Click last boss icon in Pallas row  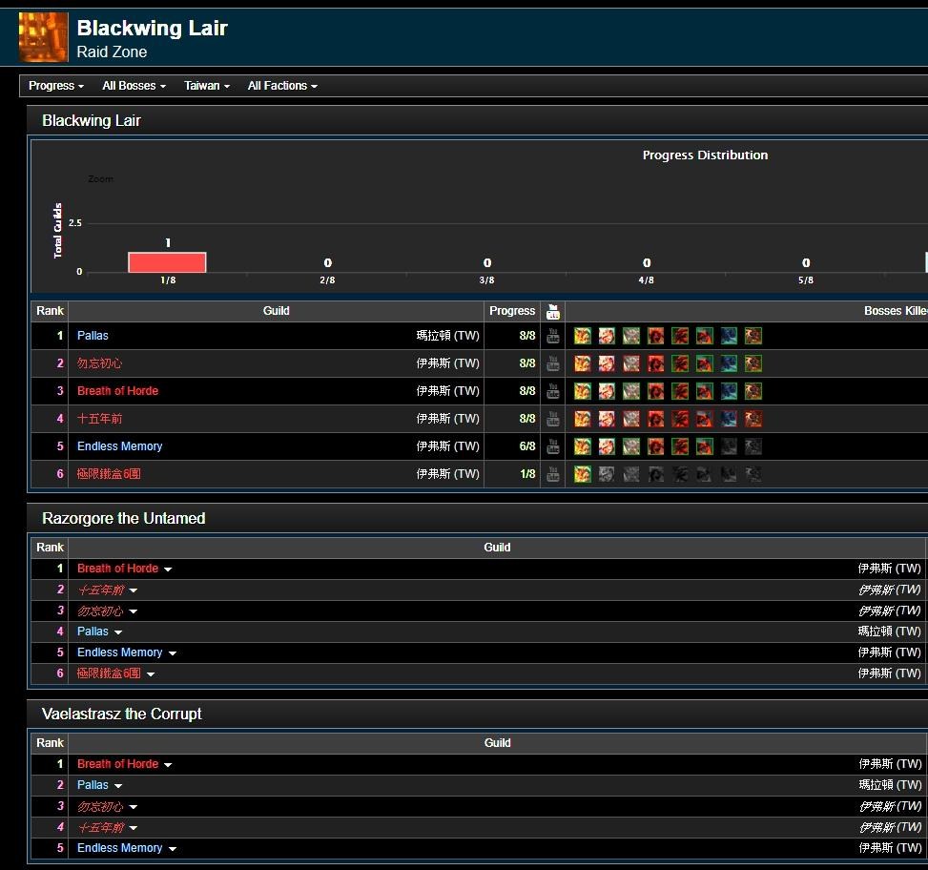pyautogui.click(x=753, y=336)
